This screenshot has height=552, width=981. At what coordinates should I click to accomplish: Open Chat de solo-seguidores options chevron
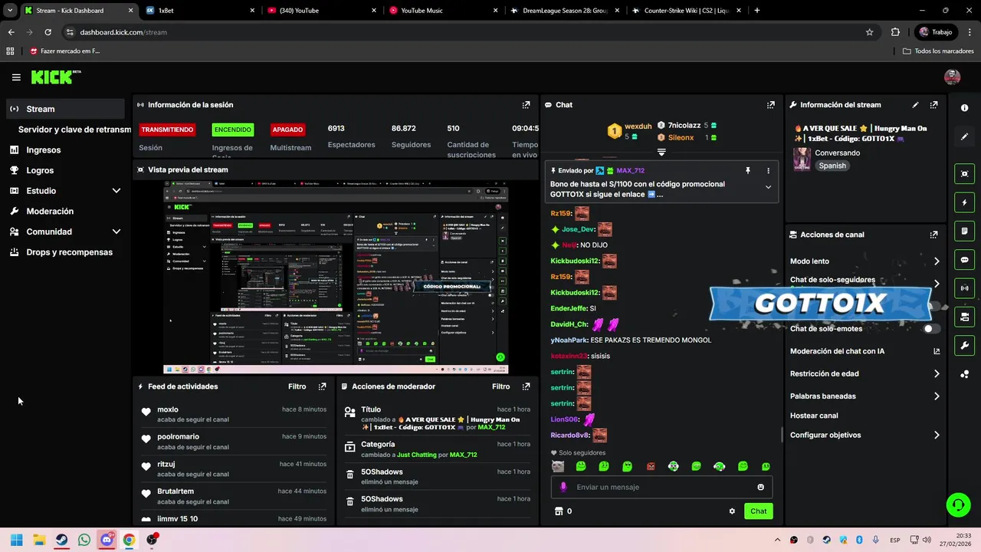[x=937, y=283]
